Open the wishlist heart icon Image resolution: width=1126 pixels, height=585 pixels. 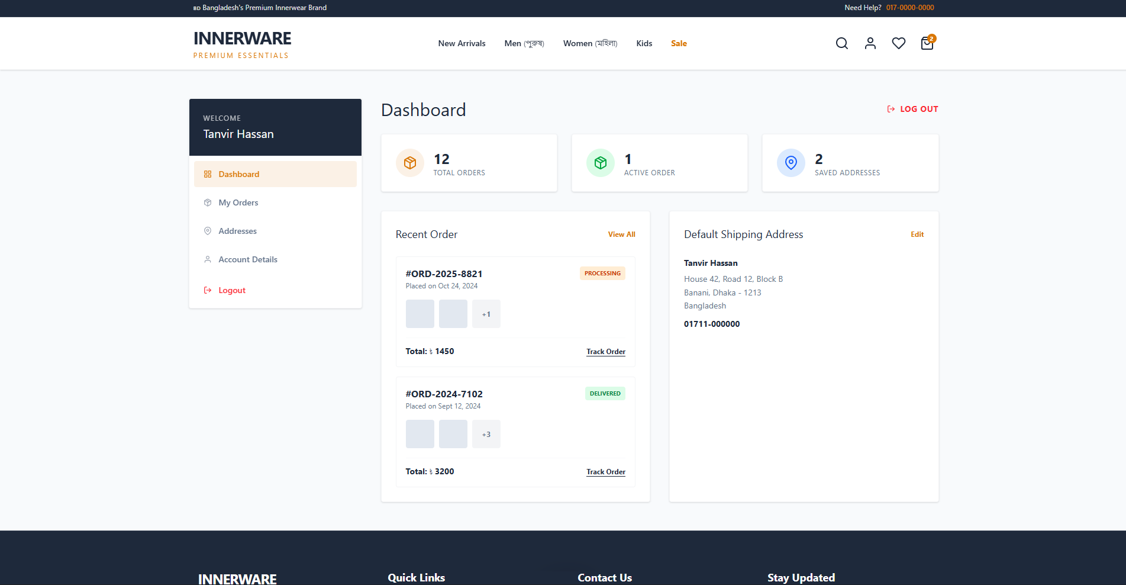pyautogui.click(x=898, y=43)
